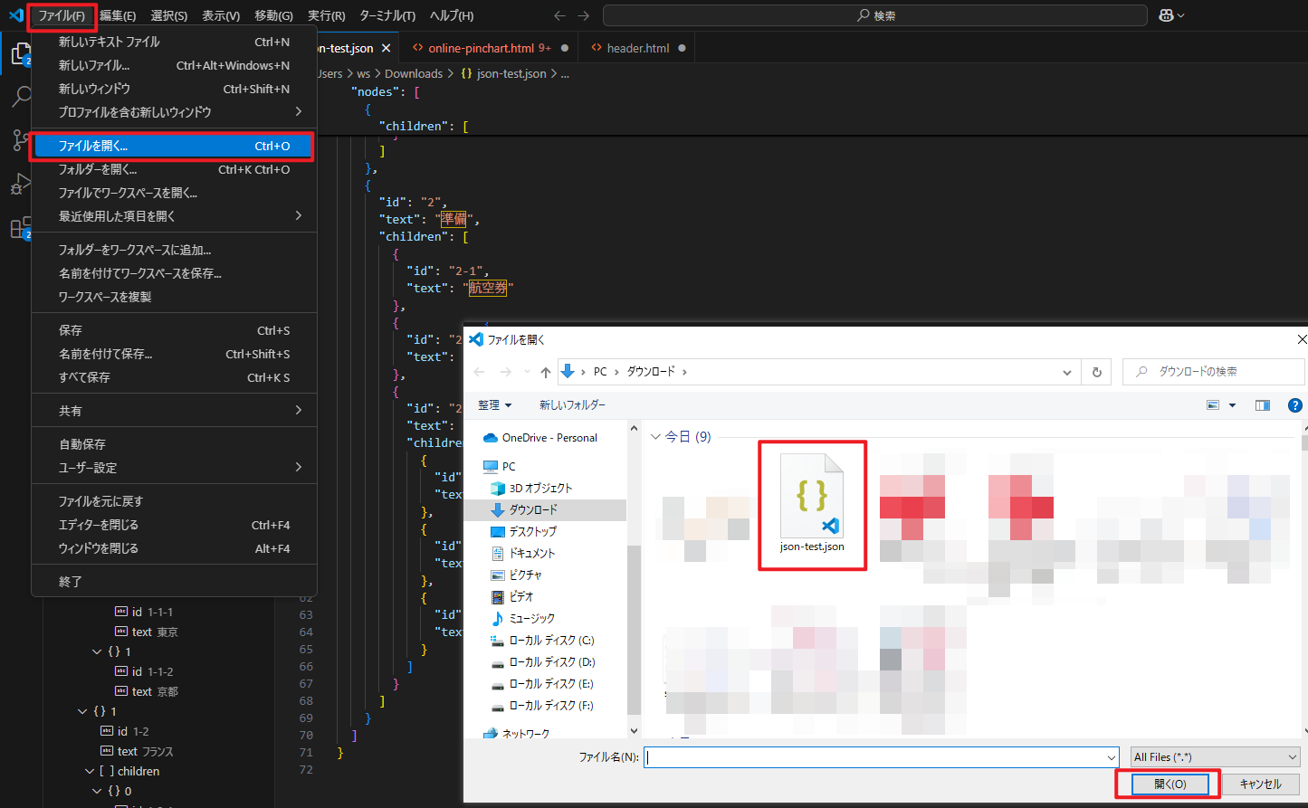This screenshot has width=1308, height=808.
Task: Open the 編集(E) menu
Action: [x=118, y=15]
